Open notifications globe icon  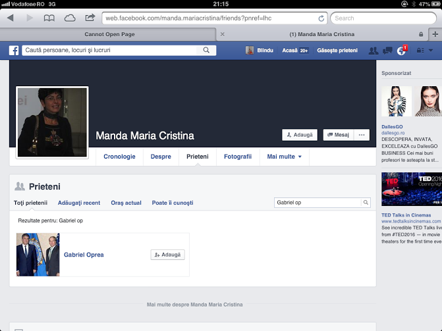pyautogui.click(x=401, y=51)
